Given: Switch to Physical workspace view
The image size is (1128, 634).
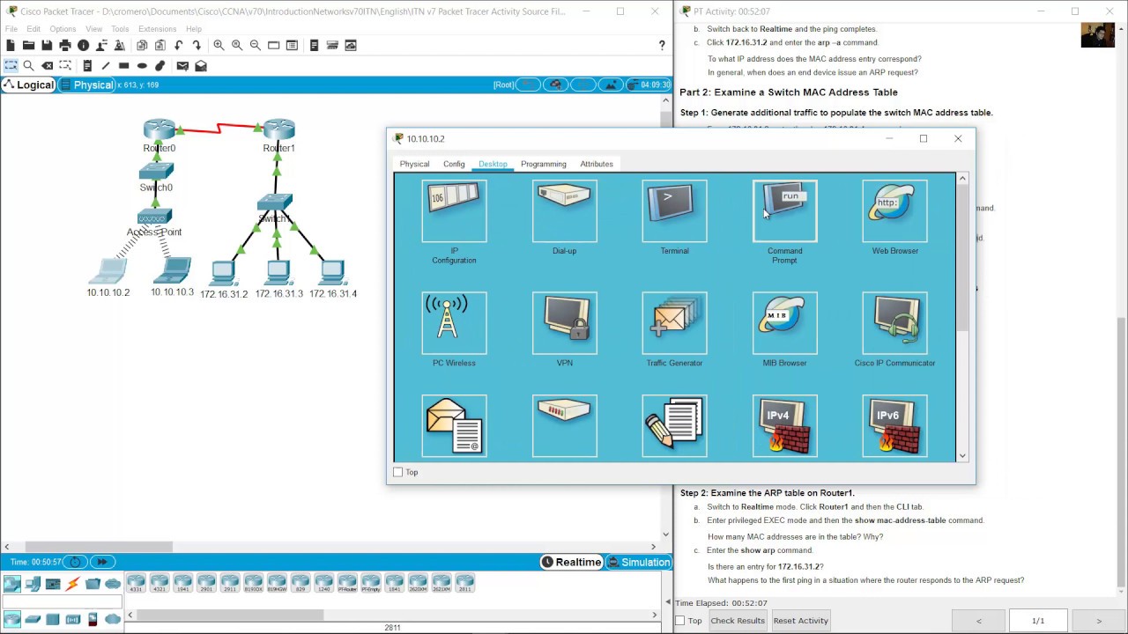Looking at the screenshot, I should (86, 85).
